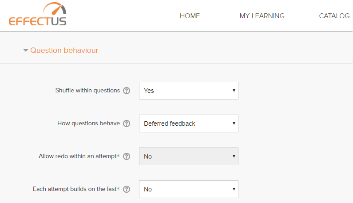Click the Allow redo within an attempt label
Image resolution: width=353 pixels, height=203 pixels.
pos(78,156)
